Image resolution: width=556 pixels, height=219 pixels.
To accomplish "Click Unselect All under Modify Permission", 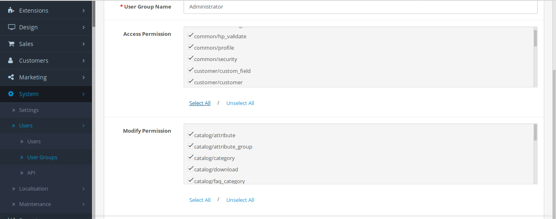I will 240,200.
